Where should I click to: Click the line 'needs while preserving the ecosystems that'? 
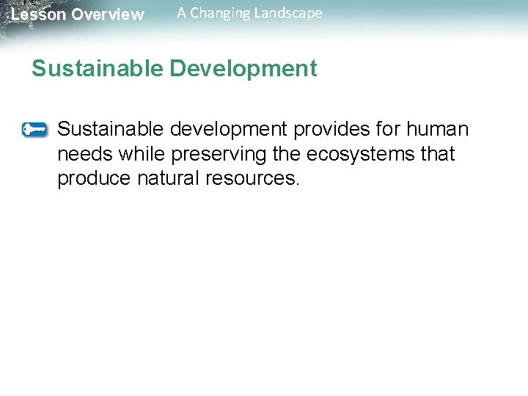coord(256,154)
